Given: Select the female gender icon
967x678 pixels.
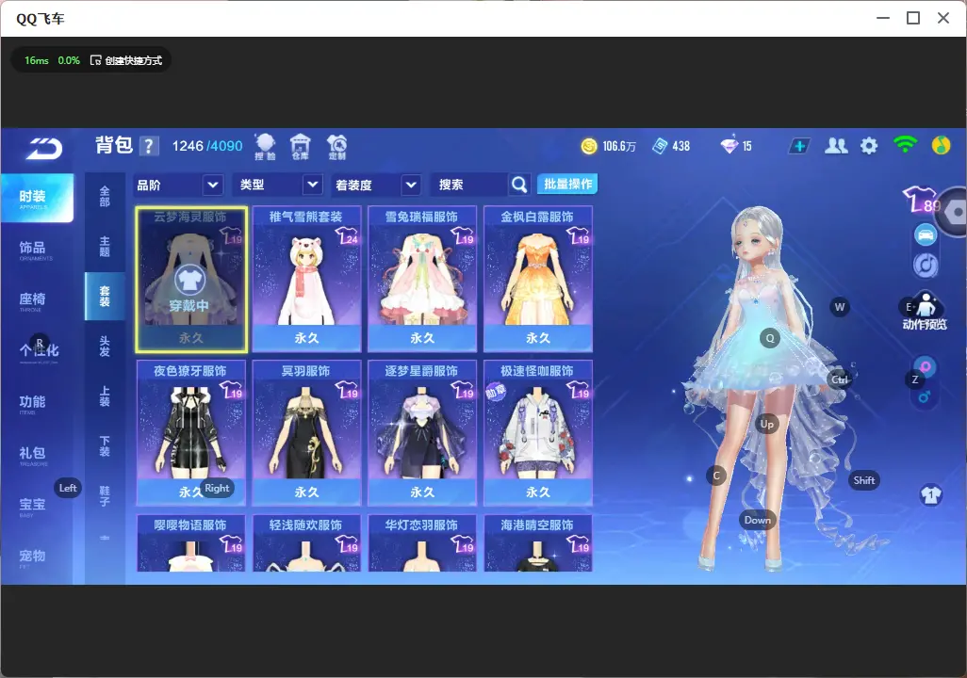Looking at the screenshot, I should coord(925,366).
